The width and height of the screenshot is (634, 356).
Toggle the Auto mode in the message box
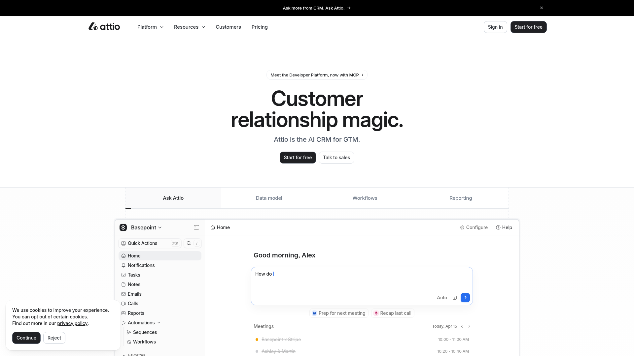click(x=442, y=298)
